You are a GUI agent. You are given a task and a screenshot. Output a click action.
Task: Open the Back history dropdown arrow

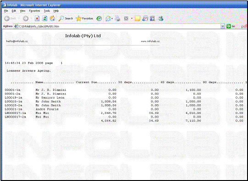(19, 18)
